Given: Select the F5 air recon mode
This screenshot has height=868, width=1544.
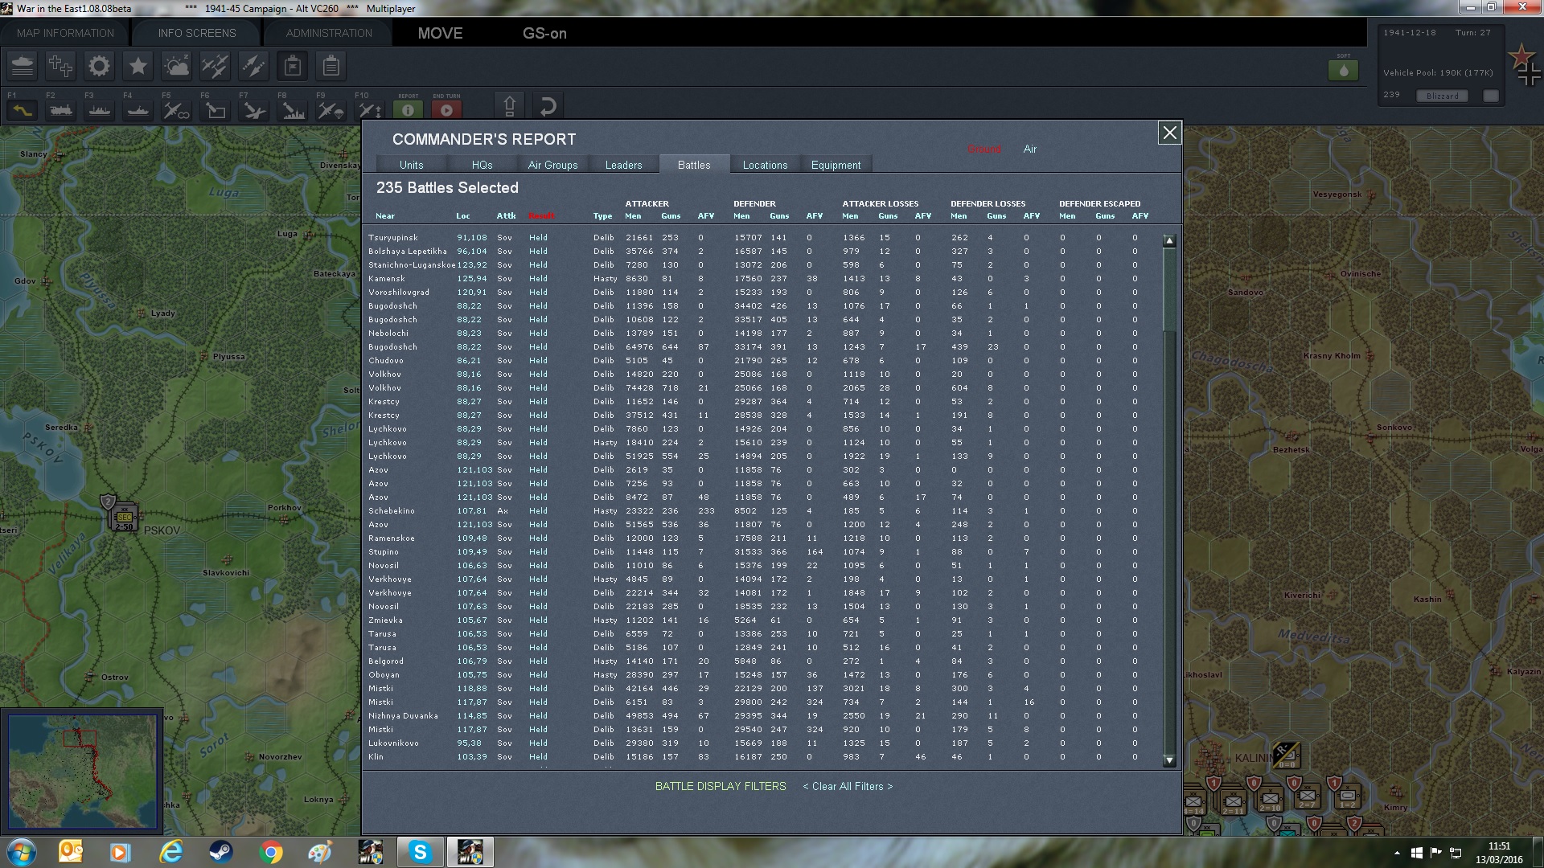Looking at the screenshot, I should [177, 110].
